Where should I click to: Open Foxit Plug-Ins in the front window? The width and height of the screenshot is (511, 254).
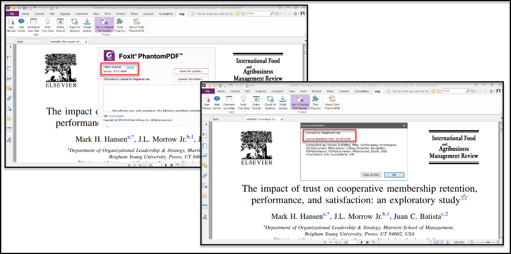[316, 102]
